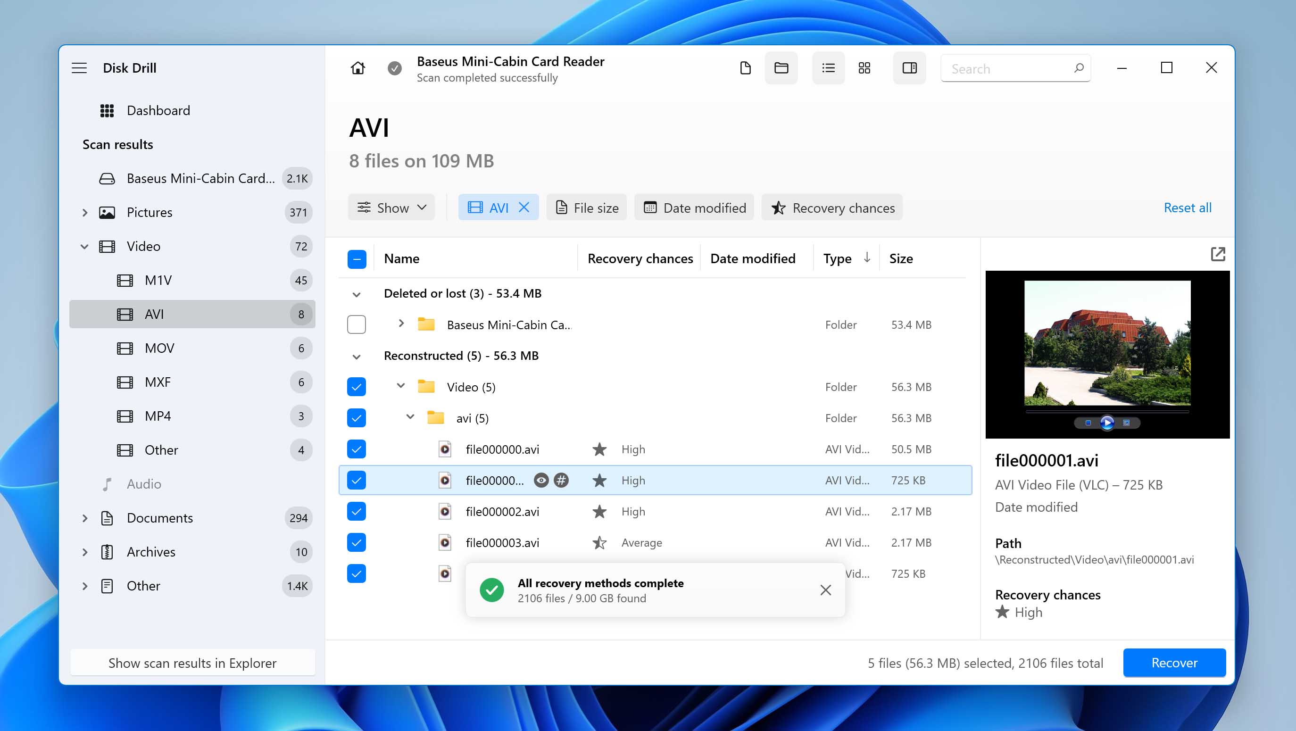
Task: Expand the Pictures category in sidebar
Action: tap(85, 212)
